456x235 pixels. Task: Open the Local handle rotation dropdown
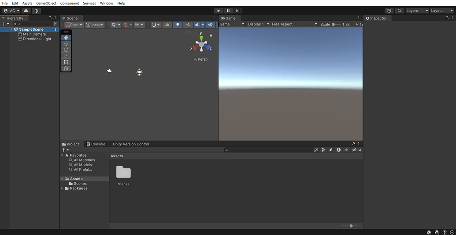[95, 25]
